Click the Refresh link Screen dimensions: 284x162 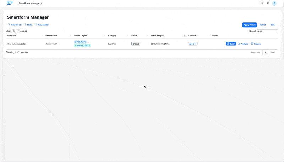[263, 25]
